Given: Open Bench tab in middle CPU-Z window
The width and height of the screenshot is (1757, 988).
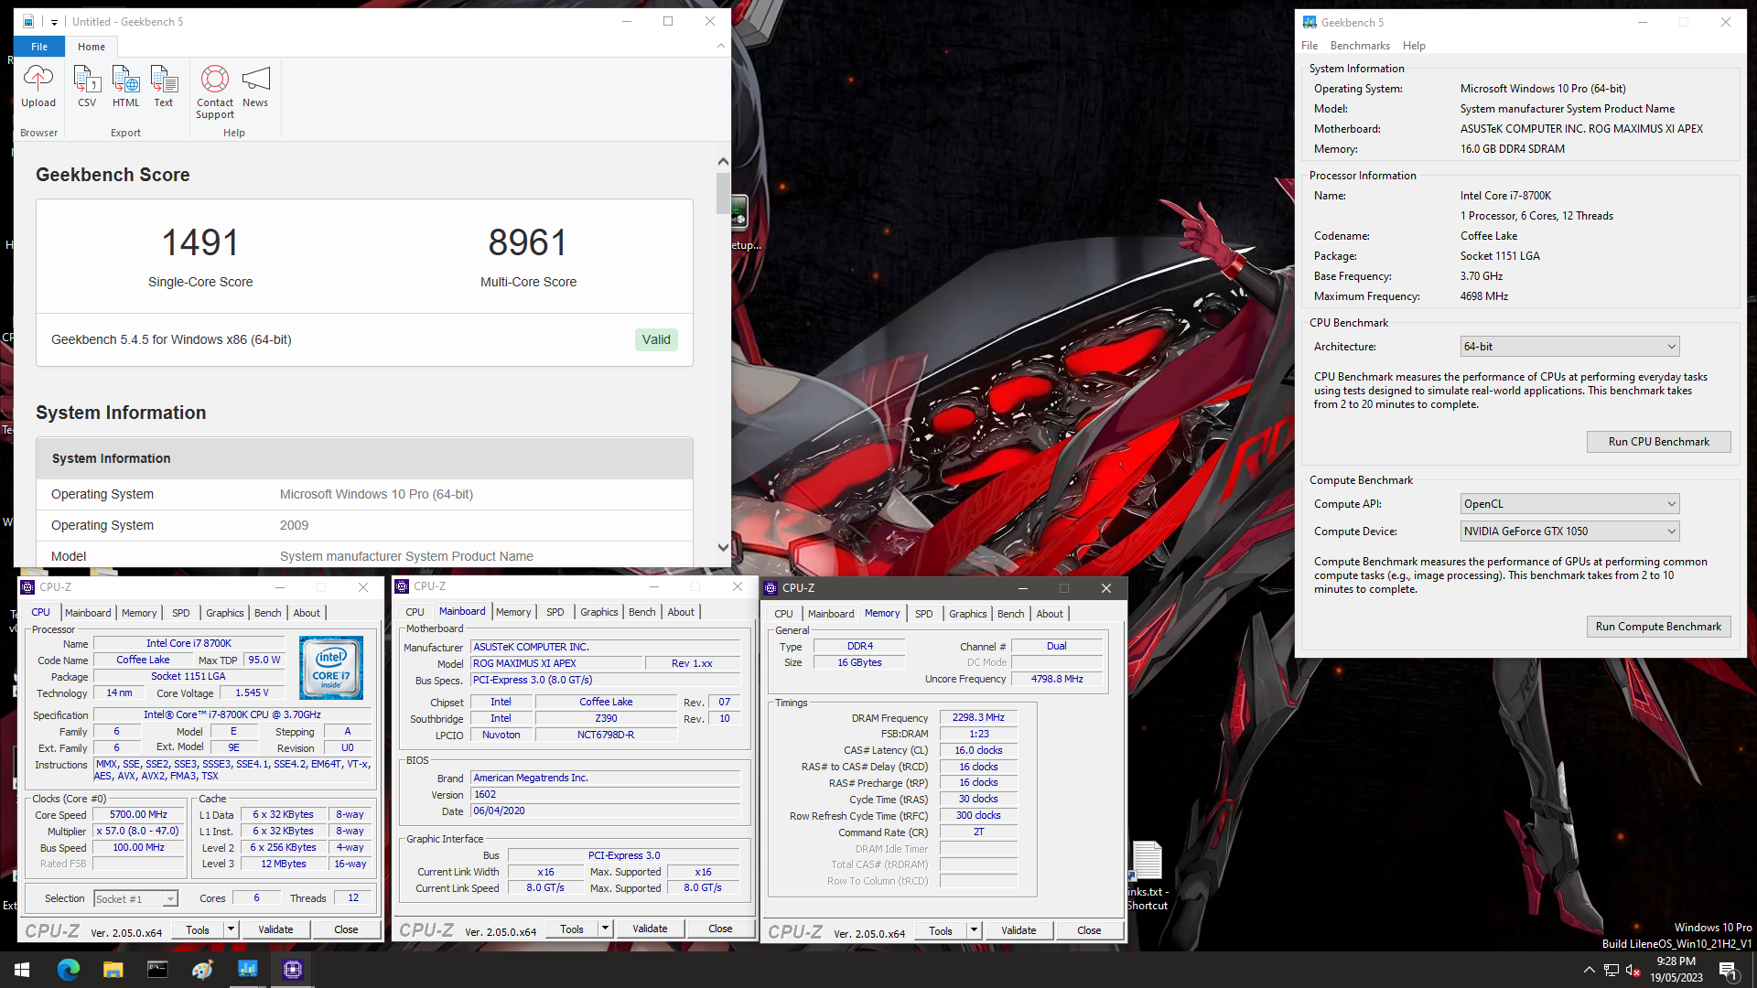Looking at the screenshot, I should (642, 612).
